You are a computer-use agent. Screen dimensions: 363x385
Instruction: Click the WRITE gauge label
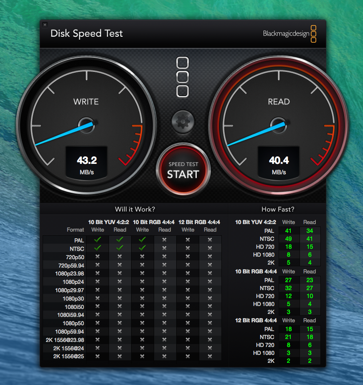pyautogui.click(x=86, y=102)
